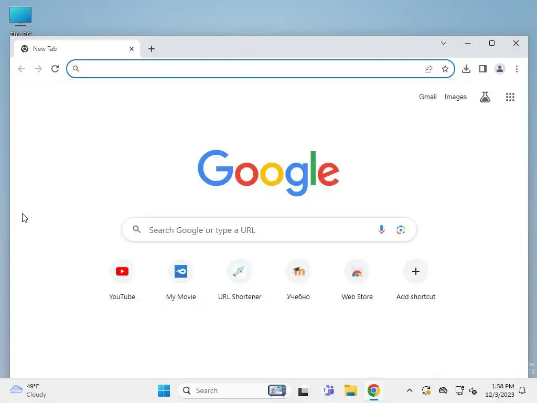
Task: Open the weather widget showing Cloudy
Action: click(x=28, y=390)
